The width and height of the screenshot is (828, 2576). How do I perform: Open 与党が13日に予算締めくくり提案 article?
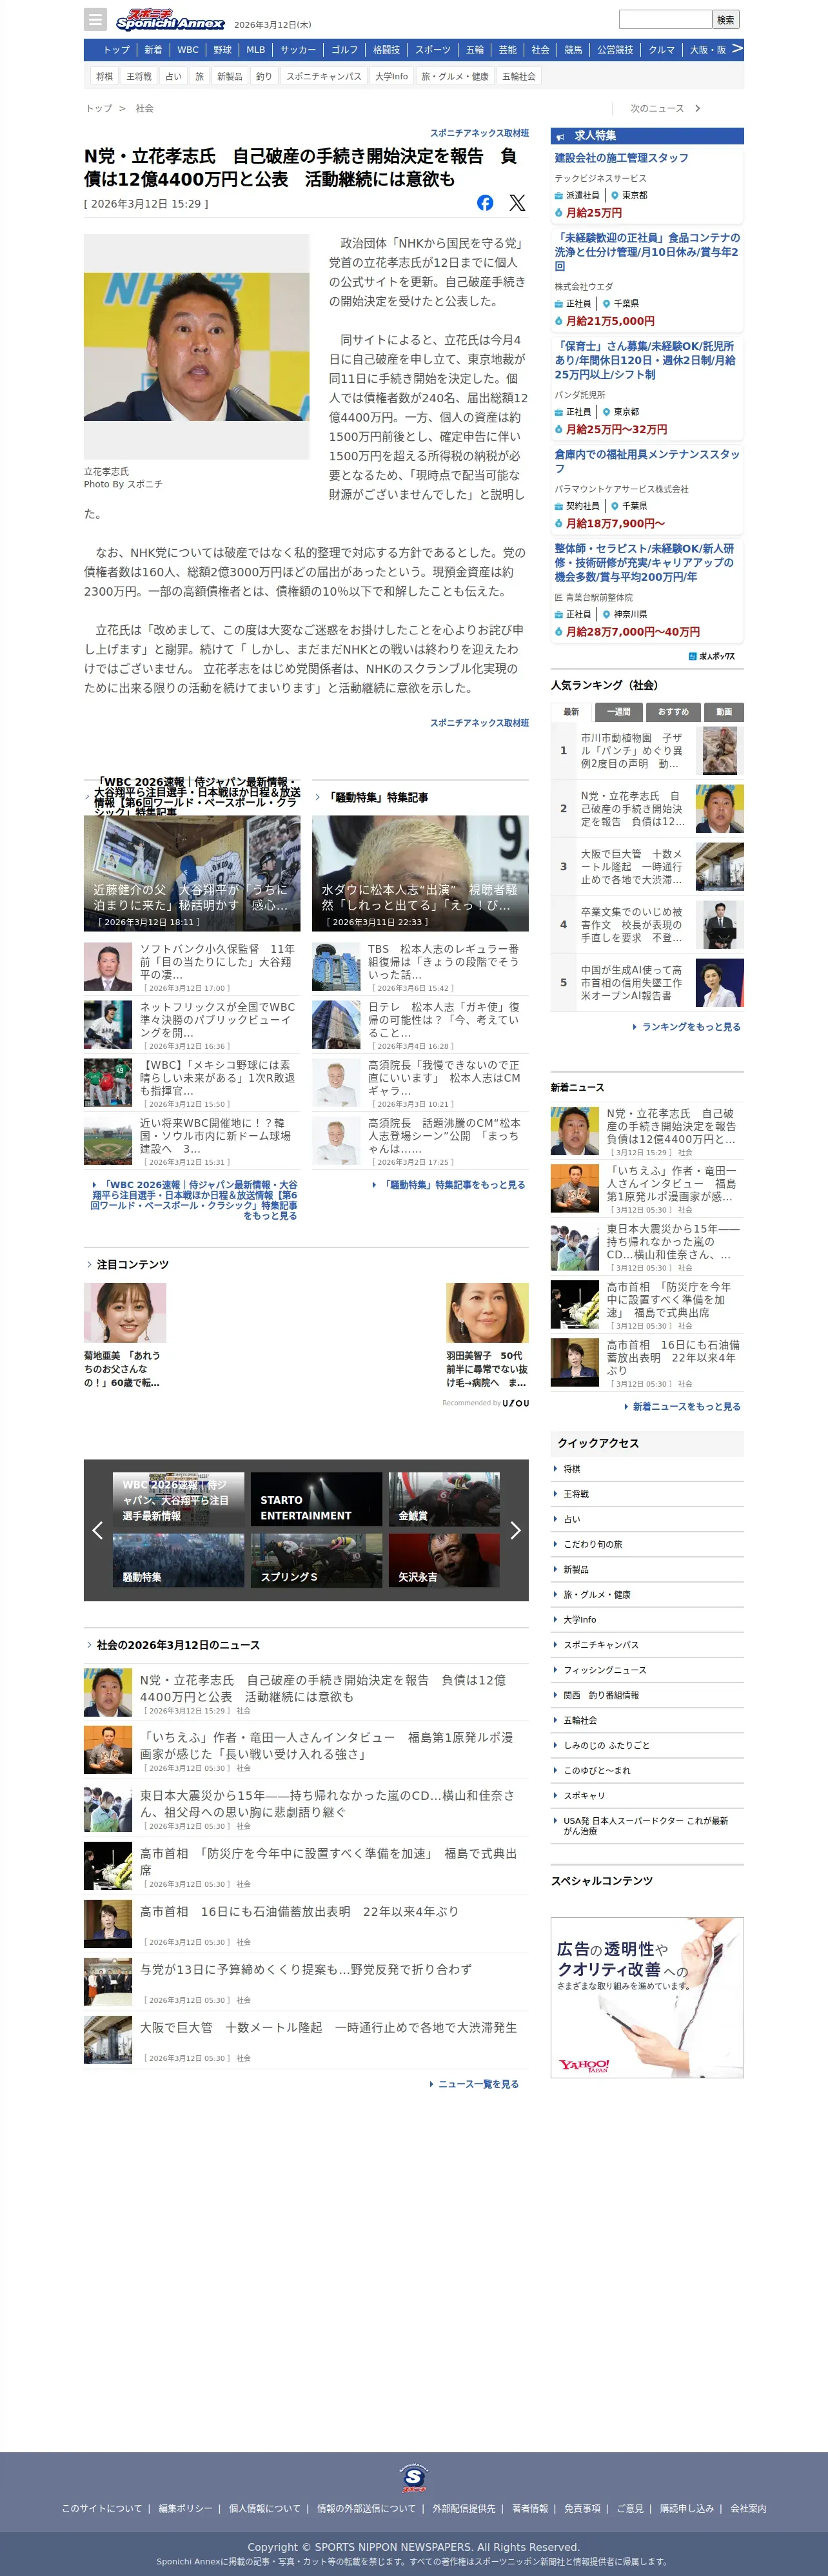[306, 1970]
